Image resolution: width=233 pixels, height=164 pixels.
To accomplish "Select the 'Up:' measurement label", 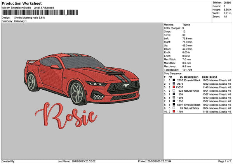I will [166, 46].
